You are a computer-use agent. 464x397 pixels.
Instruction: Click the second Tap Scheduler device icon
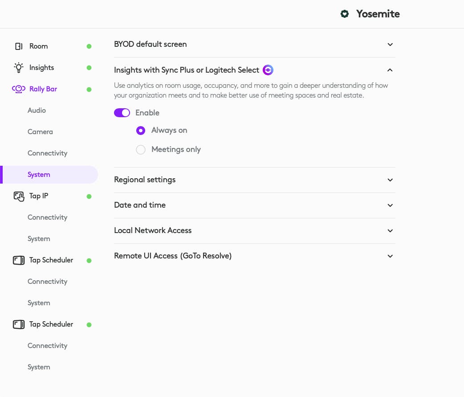click(19, 324)
